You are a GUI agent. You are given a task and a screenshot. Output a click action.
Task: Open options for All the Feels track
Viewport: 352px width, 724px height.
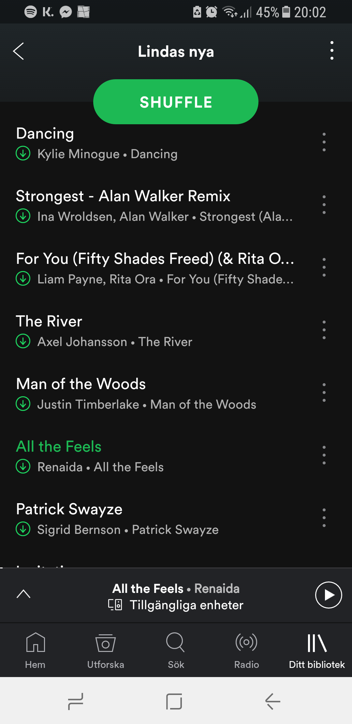[324, 455]
